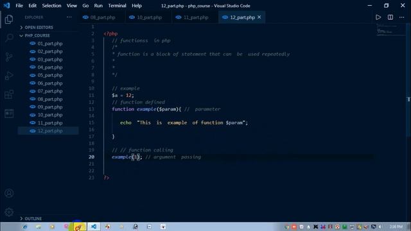Viewport: 411px width, 231px height.
Task: Open the Run and Debug view
Action: tap(9, 76)
